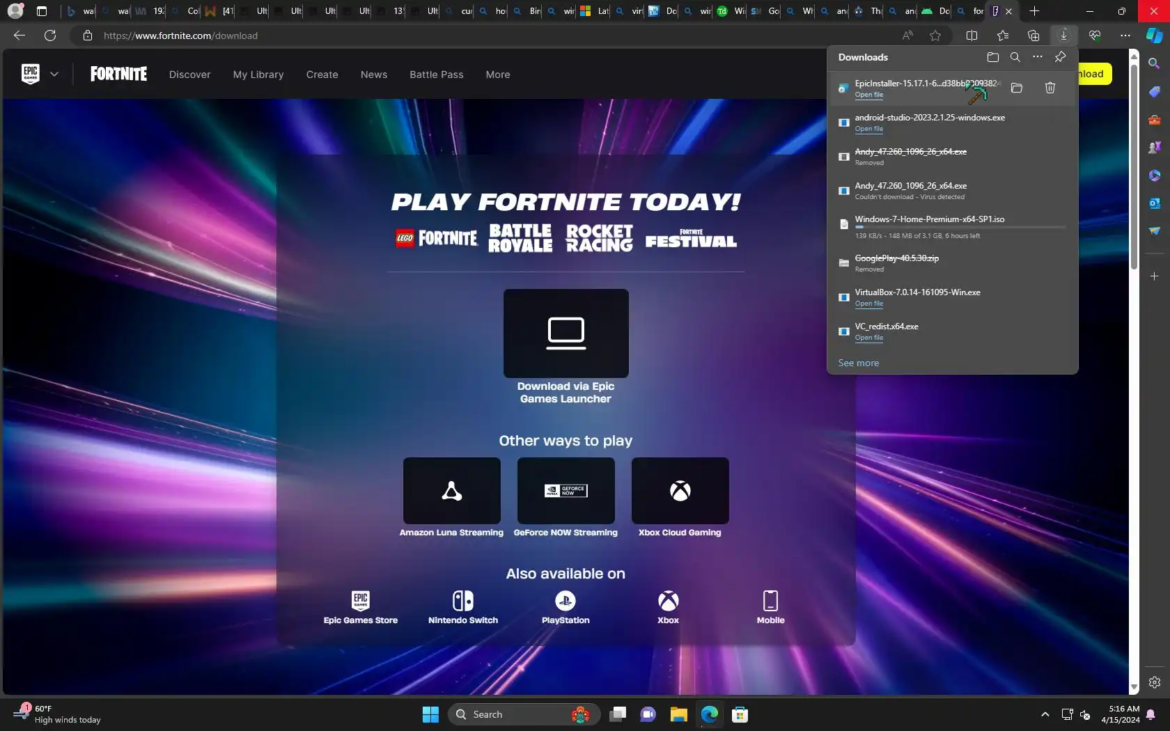
Task: Add this page to favorites star
Action: [x=935, y=36]
